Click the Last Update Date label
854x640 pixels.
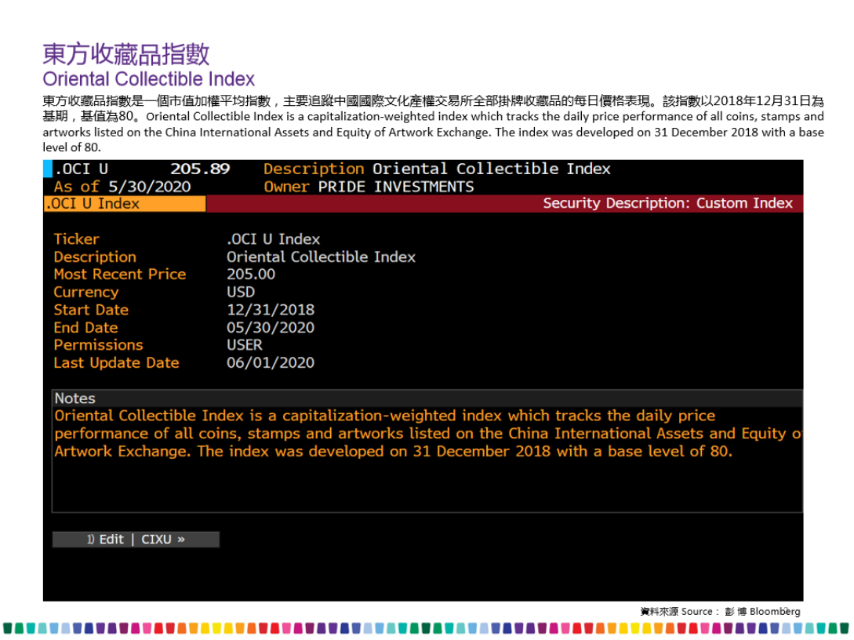pyautogui.click(x=116, y=363)
